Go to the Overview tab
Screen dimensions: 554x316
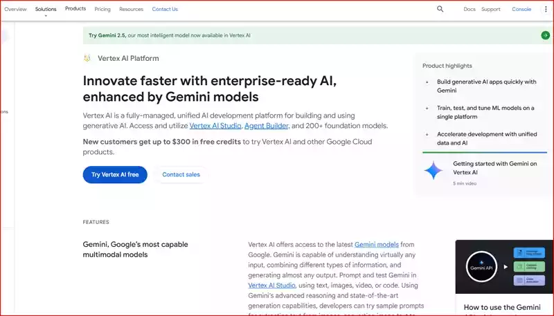pos(15,9)
